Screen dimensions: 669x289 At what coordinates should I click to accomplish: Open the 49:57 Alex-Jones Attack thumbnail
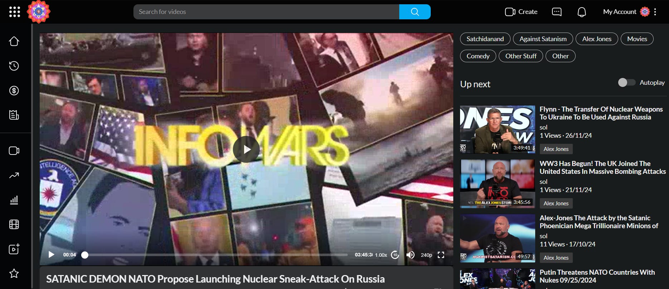click(x=498, y=238)
